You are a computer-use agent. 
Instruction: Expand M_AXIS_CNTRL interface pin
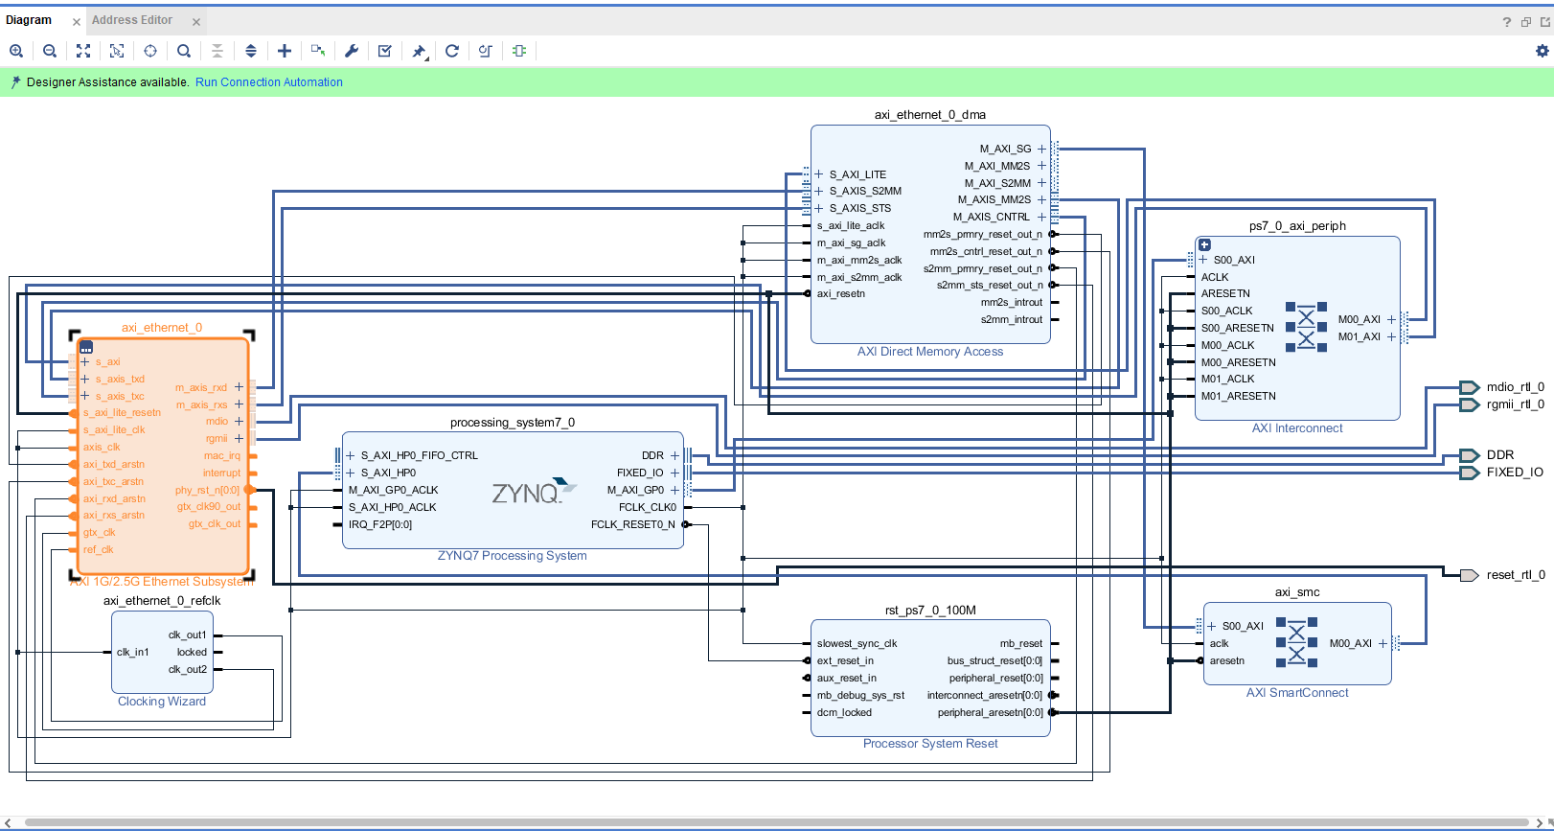1041,217
